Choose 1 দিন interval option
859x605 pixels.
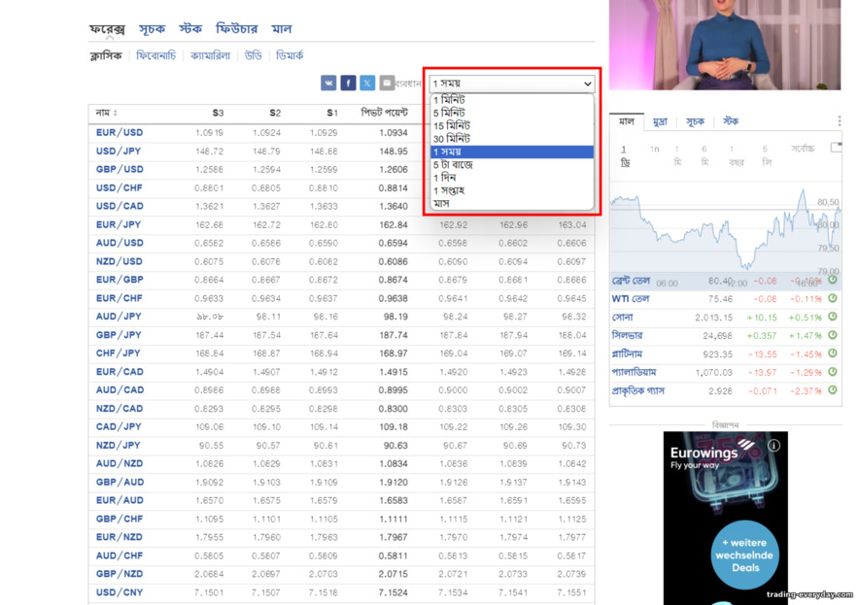(512, 178)
